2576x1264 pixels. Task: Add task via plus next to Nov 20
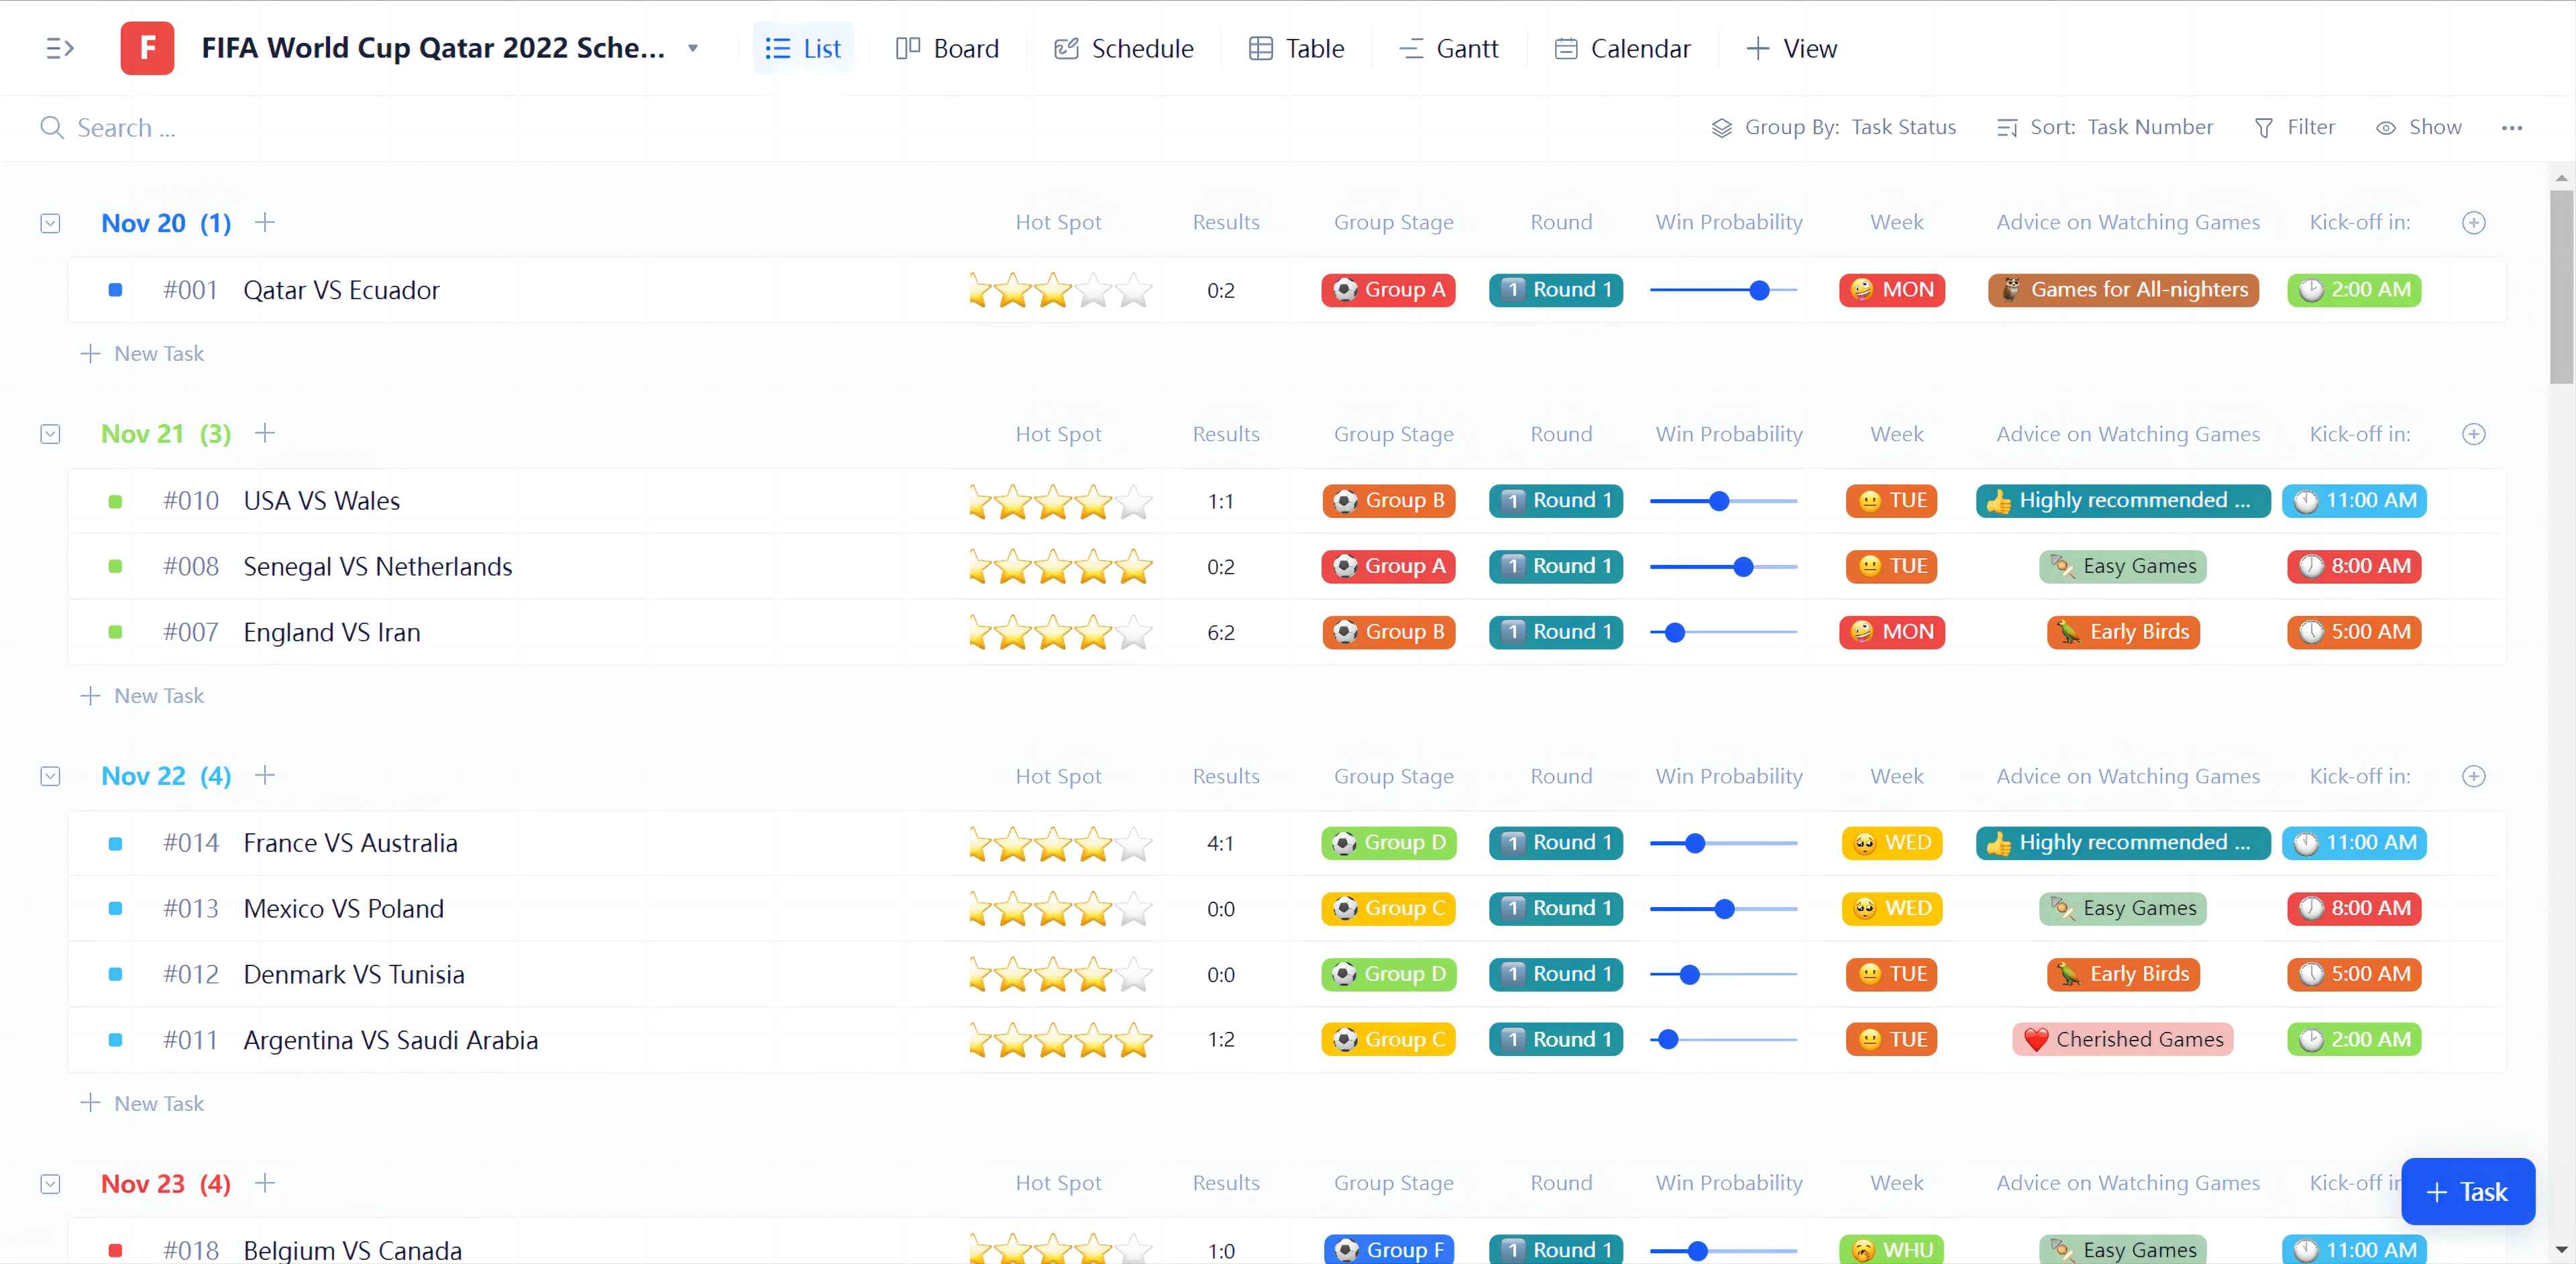point(264,222)
